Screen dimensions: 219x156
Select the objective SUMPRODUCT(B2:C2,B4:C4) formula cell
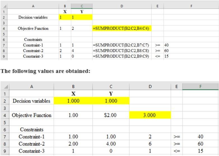[122, 28]
